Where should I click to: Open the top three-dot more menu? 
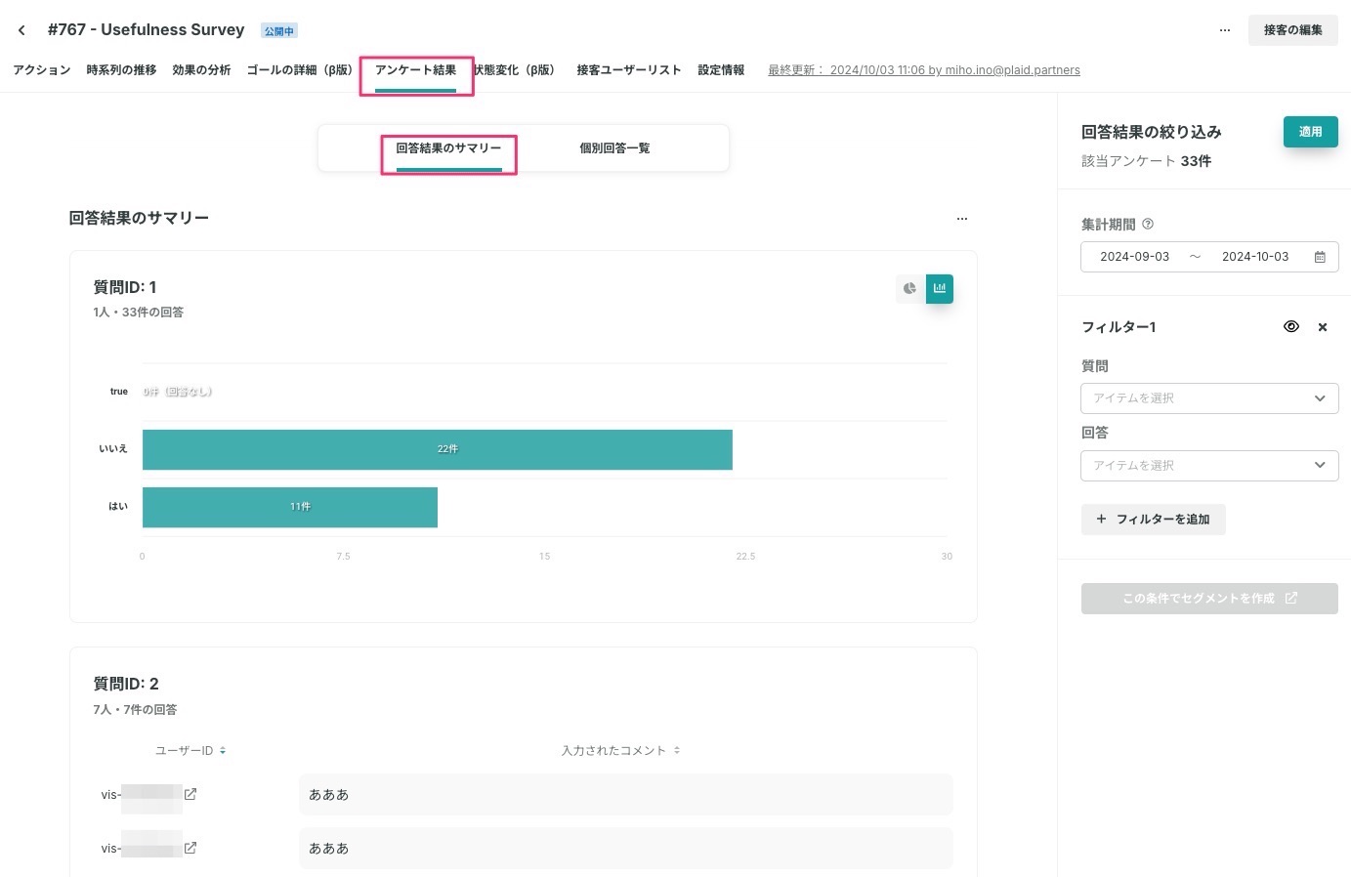pos(1225,30)
